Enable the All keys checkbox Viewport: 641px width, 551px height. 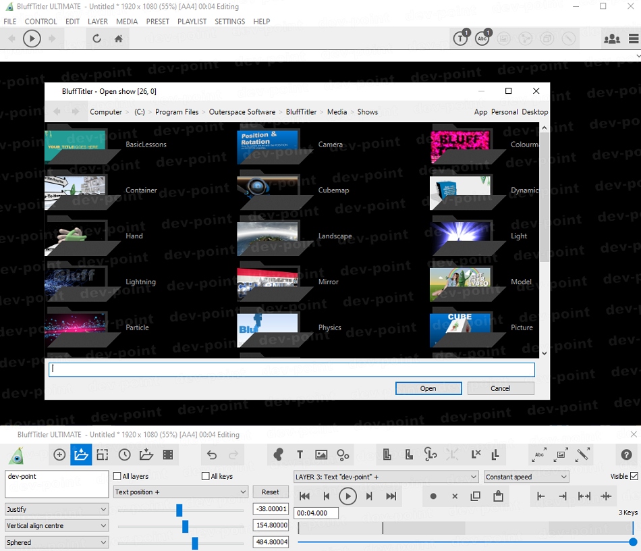click(206, 476)
